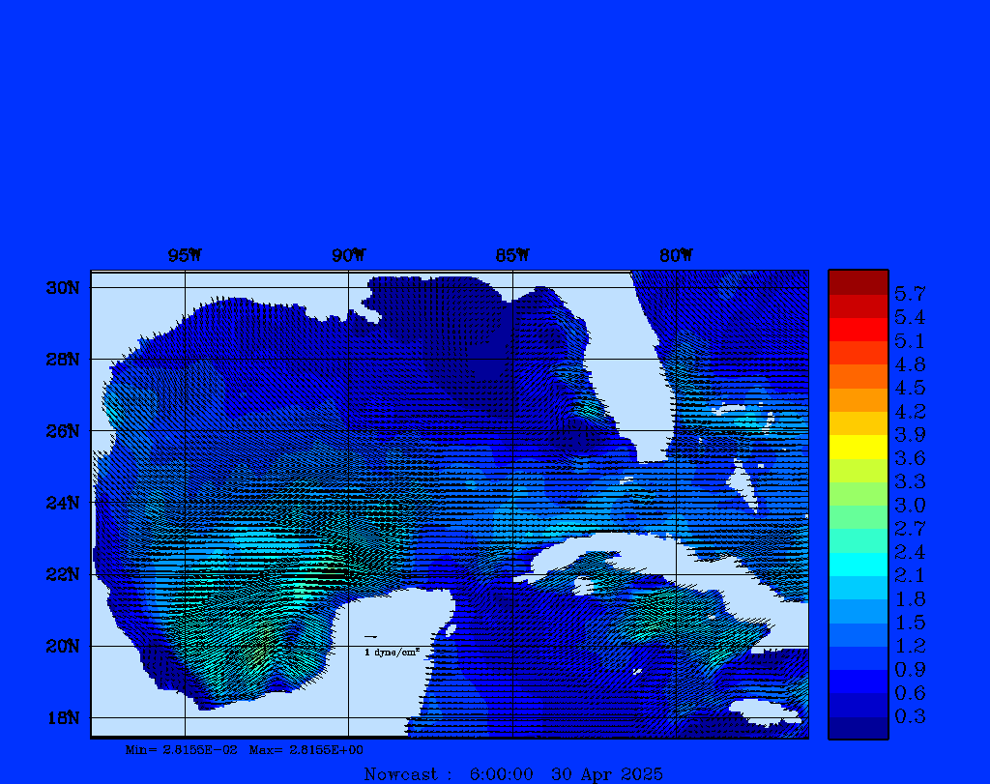The image size is (990, 784).
Task: Click the 3.0 value label on the legend
Action: coord(910,505)
